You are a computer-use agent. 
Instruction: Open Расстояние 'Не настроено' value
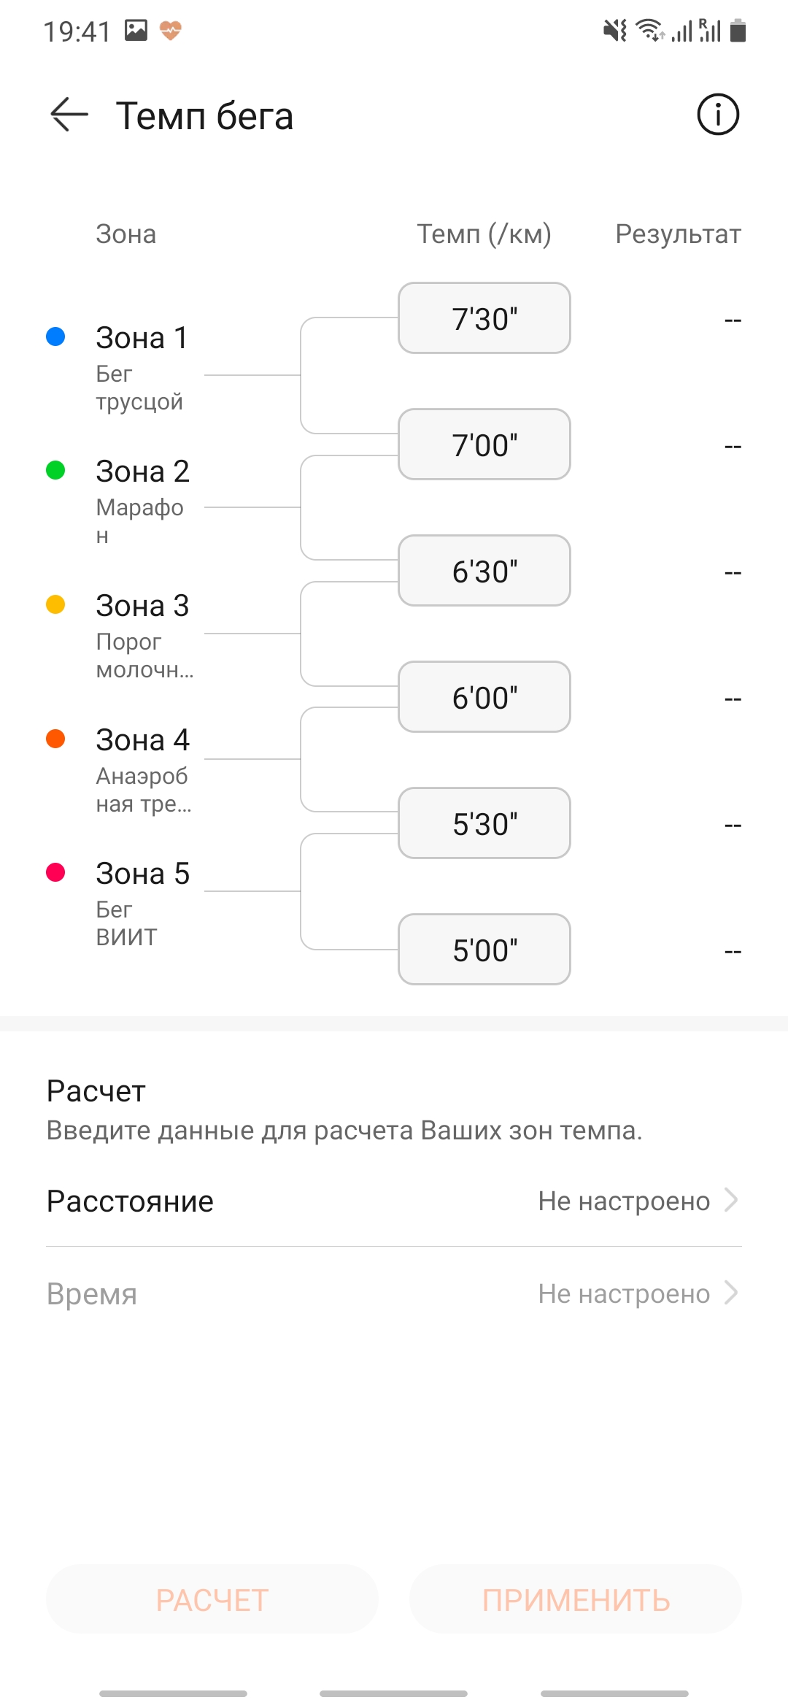coord(624,1201)
